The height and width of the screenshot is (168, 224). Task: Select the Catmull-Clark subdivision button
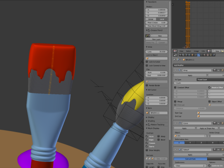pos(190,159)
